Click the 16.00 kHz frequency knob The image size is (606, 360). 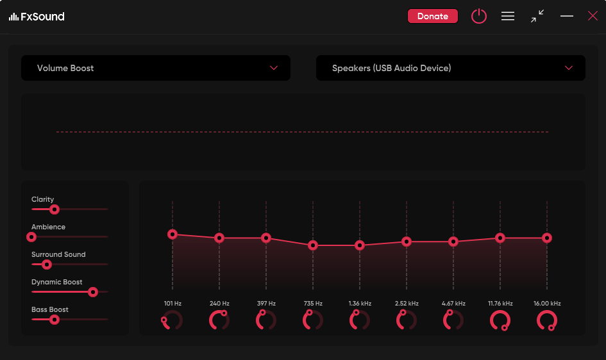pos(547,320)
